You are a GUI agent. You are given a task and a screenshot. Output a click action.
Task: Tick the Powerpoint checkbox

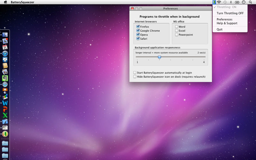coord(177,35)
